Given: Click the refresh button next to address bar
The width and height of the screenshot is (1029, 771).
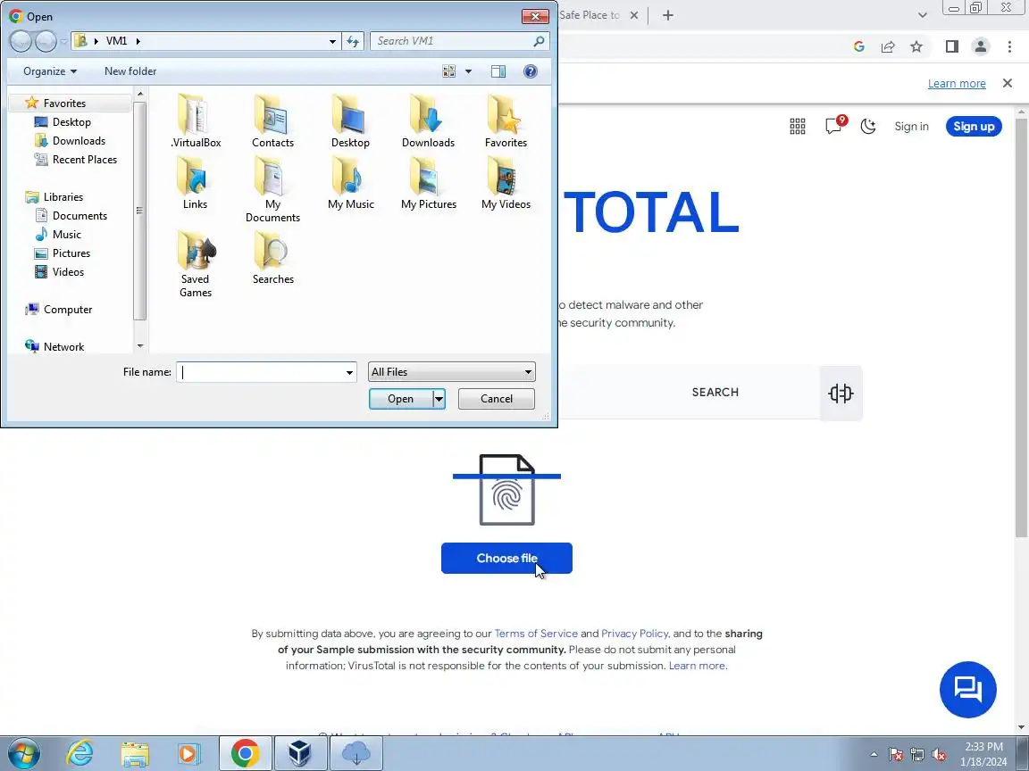Looking at the screenshot, I should pos(353,41).
